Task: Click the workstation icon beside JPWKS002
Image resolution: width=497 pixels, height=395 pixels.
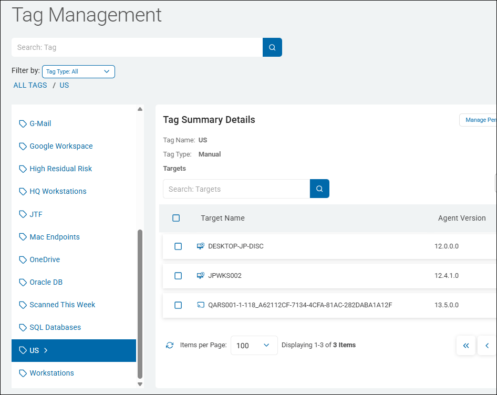Action: pyautogui.click(x=200, y=276)
